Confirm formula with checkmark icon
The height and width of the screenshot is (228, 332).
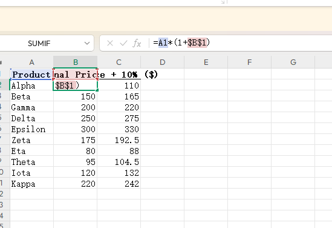(123, 43)
